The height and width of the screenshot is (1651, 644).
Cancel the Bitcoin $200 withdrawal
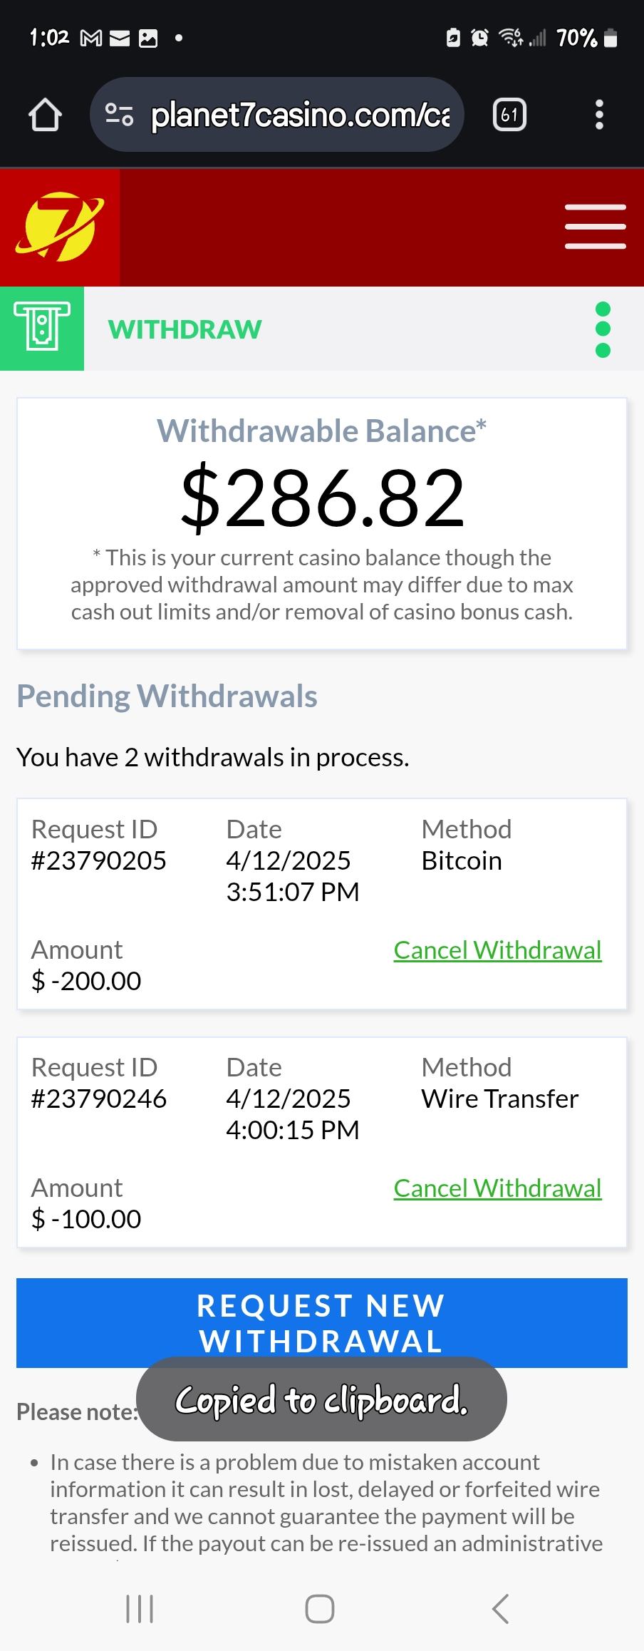pyautogui.click(x=497, y=950)
